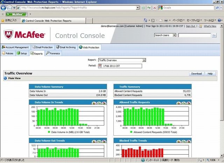The height and width of the screenshot is (163, 224).
Task: Switch Data Volume Out Trends to bar chart
Action: 94,141
